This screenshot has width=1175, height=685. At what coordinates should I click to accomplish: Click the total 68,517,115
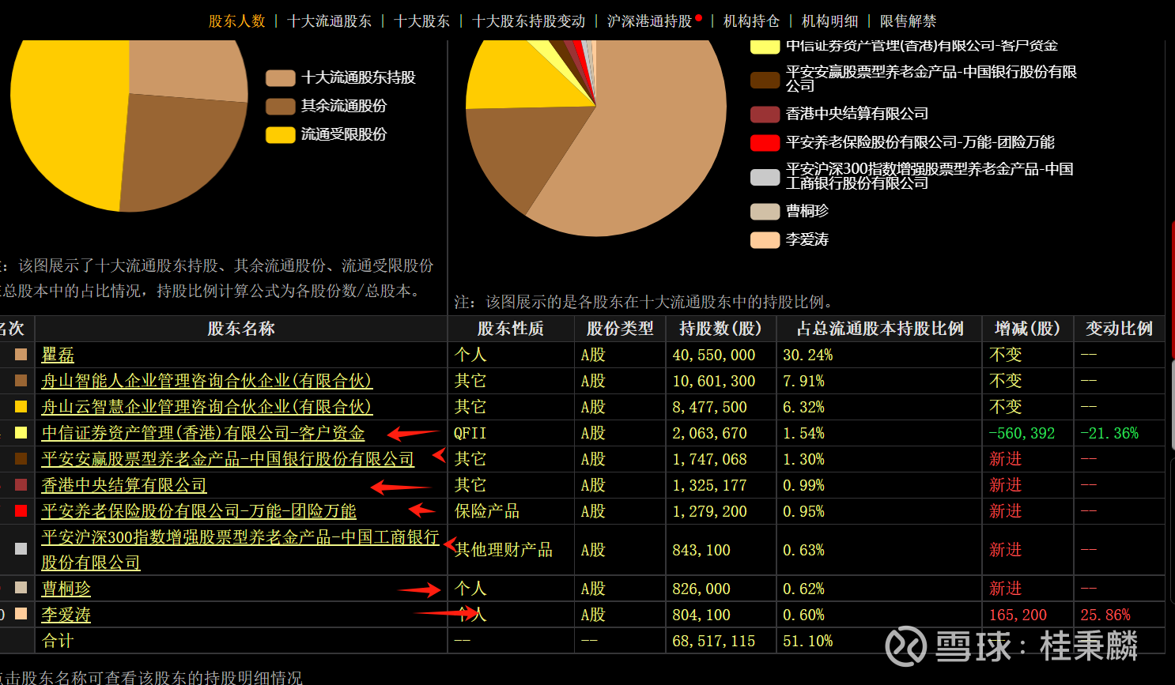[x=714, y=642]
